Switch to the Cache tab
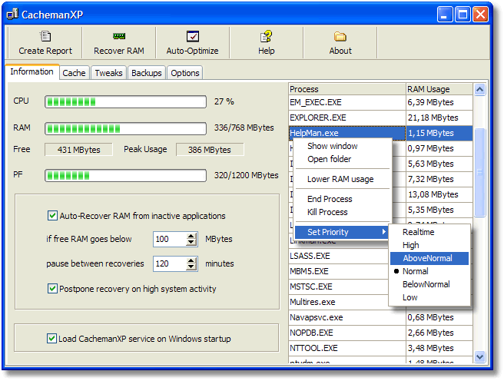Image resolution: width=504 pixels, height=381 pixels. coord(74,73)
